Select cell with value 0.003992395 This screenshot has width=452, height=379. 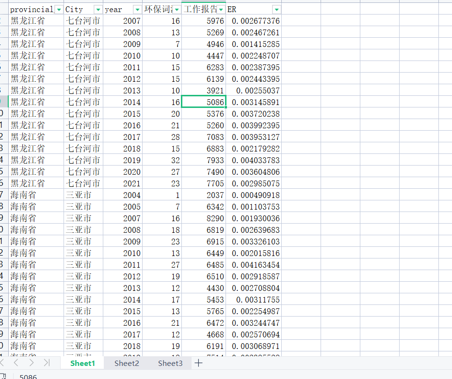tap(254, 125)
